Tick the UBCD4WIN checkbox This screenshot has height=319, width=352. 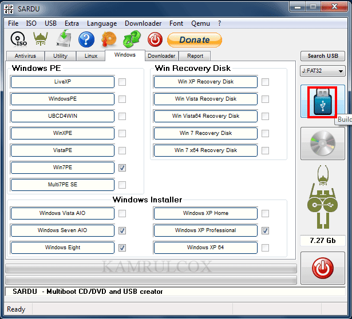point(122,117)
